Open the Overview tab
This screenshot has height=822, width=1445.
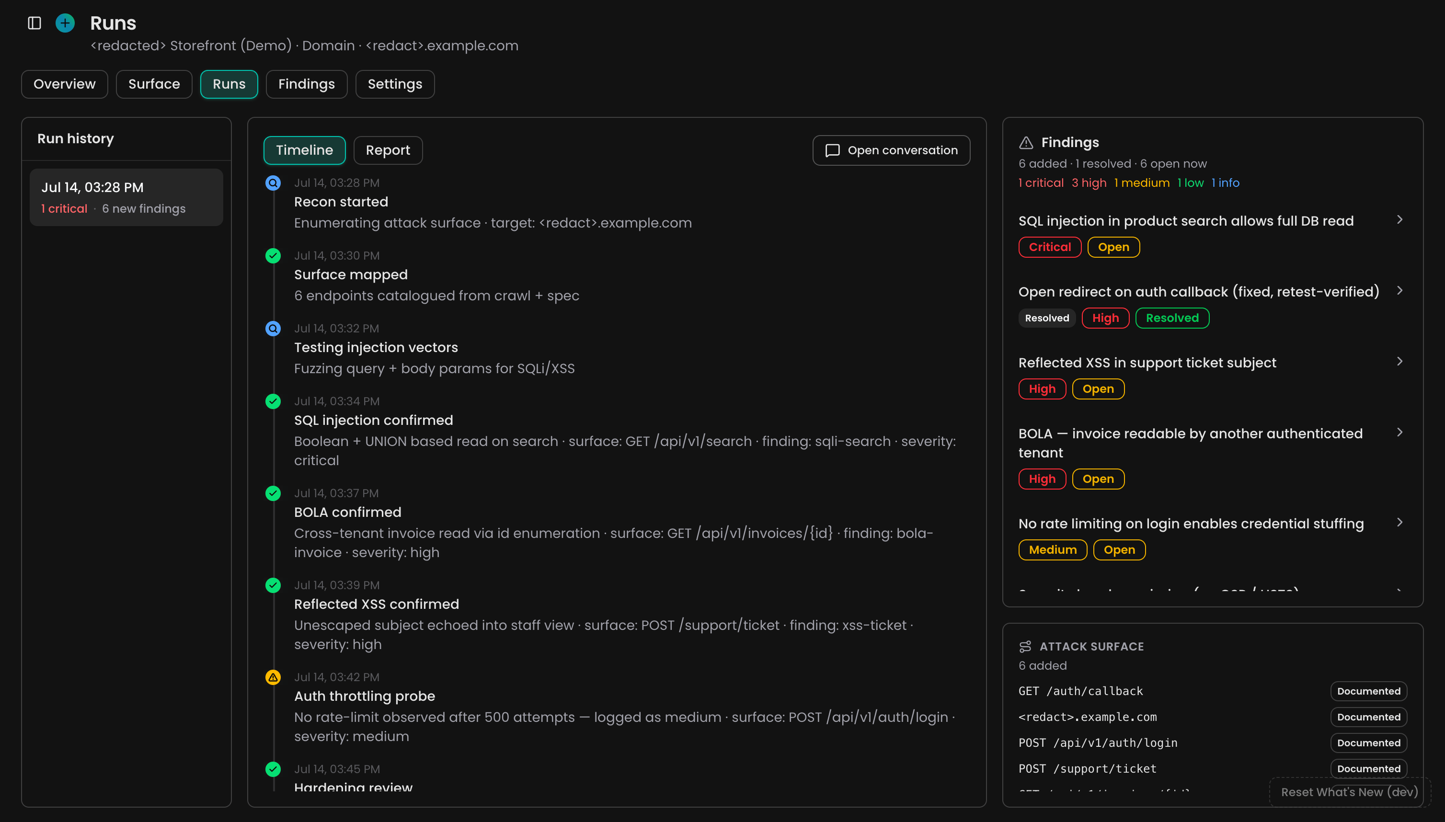[64, 84]
